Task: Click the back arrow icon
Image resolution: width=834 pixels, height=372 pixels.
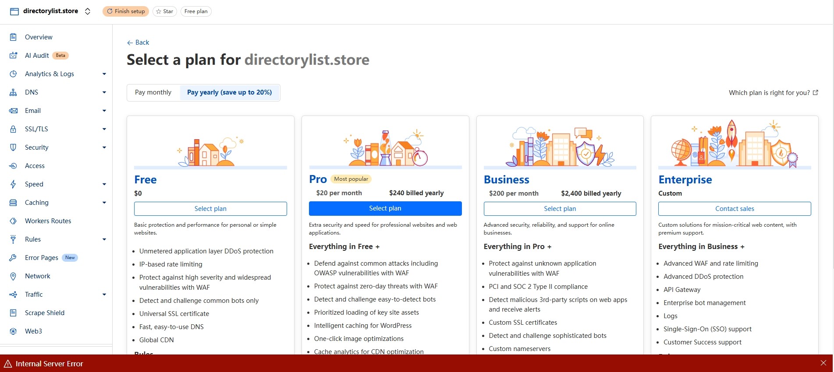Action: pos(130,42)
